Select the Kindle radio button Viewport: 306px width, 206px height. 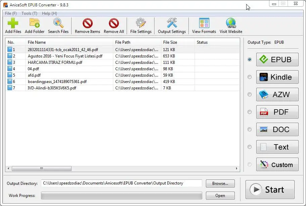[x=250, y=77]
